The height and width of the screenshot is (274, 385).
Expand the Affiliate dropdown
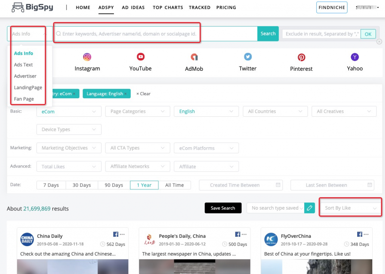coord(206,166)
